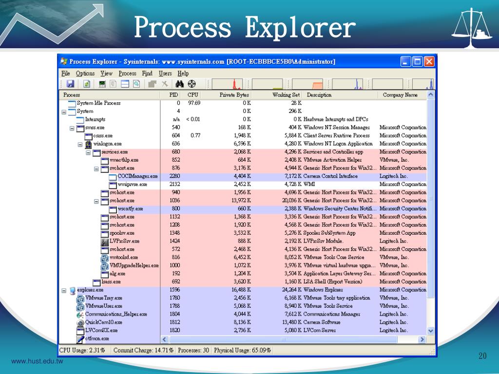The height and width of the screenshot is (374, 499).
Task: Select the spoolsv.exe process row
Action: pos(243,233)
